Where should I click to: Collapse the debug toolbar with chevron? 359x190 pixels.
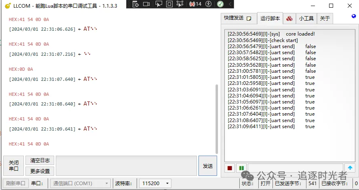(230, 4)
